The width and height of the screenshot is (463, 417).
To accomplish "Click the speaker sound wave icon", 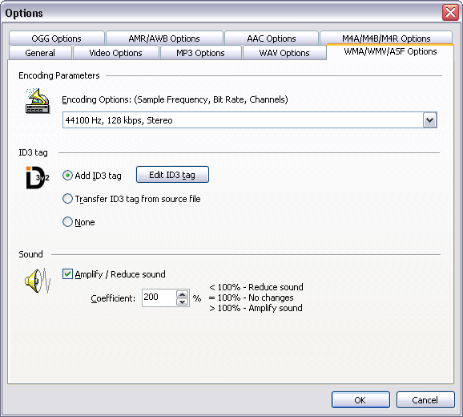I will click(x=38, y=281).
